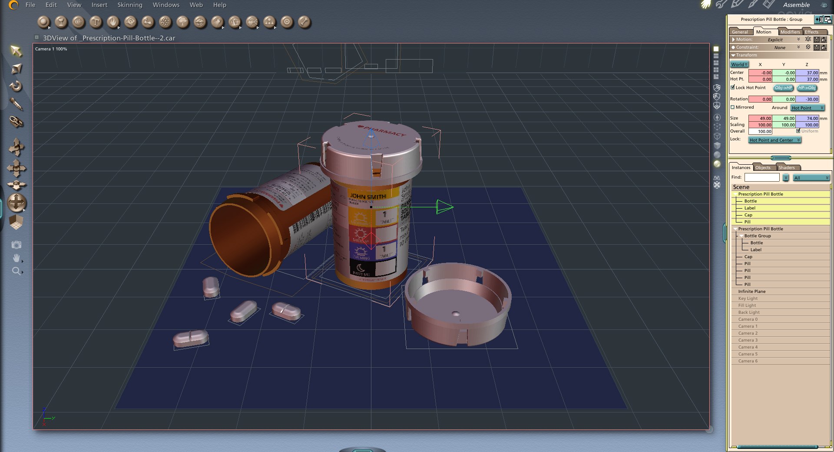The height and width of the screenshot is (452, 834).
Task: Choose the Text object tool
Action: [x=96, y=22]
